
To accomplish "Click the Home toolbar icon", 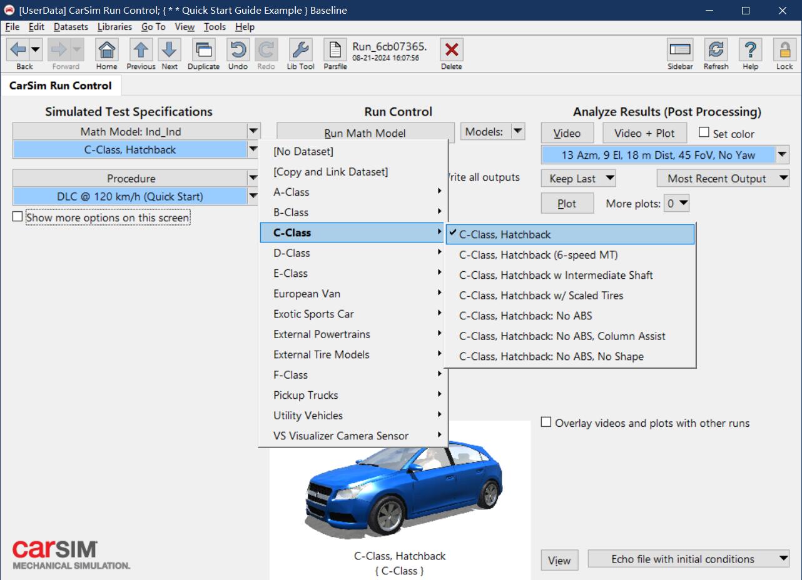I will point(107,49).
